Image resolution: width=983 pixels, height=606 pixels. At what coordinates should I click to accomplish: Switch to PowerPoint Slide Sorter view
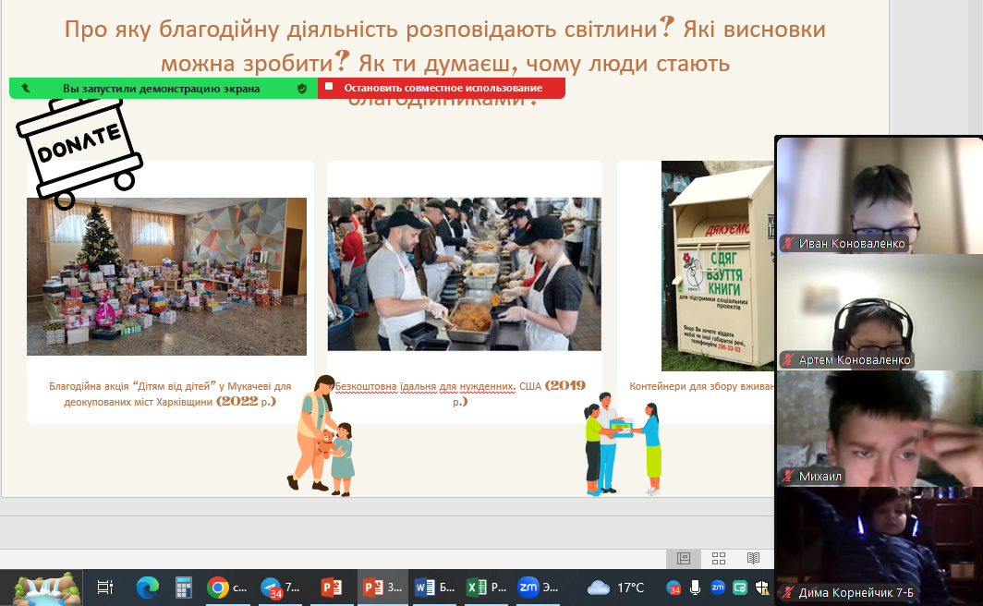(719, 558)
